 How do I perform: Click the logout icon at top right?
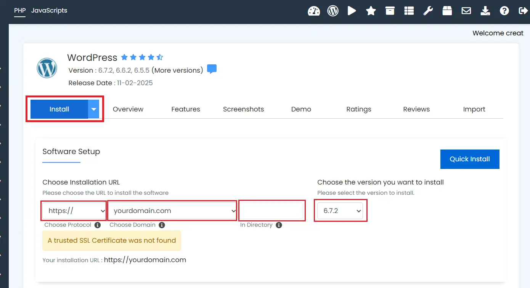point(523,11)
